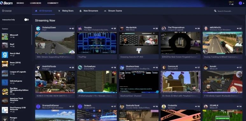Click the 'Facing Tracking & Wheel' stream title
246x121 pixels.
(x=222, y=57)
